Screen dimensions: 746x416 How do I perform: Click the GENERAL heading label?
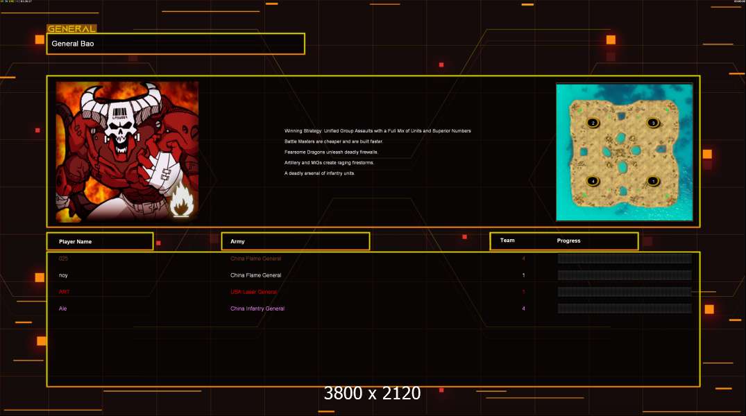pyautogui.click(x=71, y=28)
